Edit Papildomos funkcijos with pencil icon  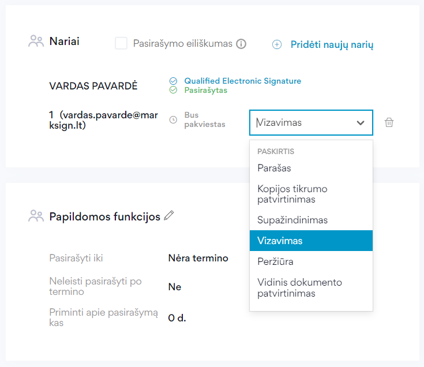click(169, 215)
